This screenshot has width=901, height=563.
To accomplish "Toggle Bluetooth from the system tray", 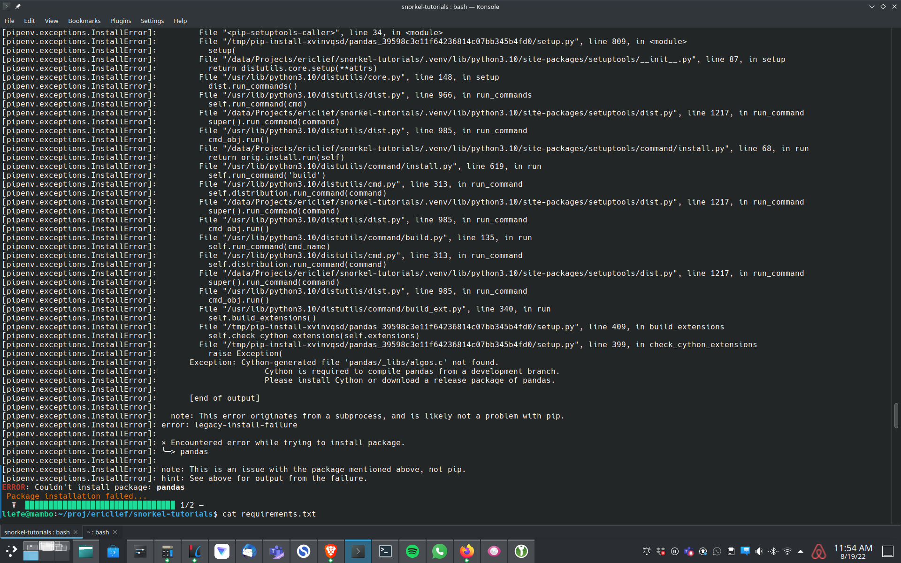I will 773,551.
